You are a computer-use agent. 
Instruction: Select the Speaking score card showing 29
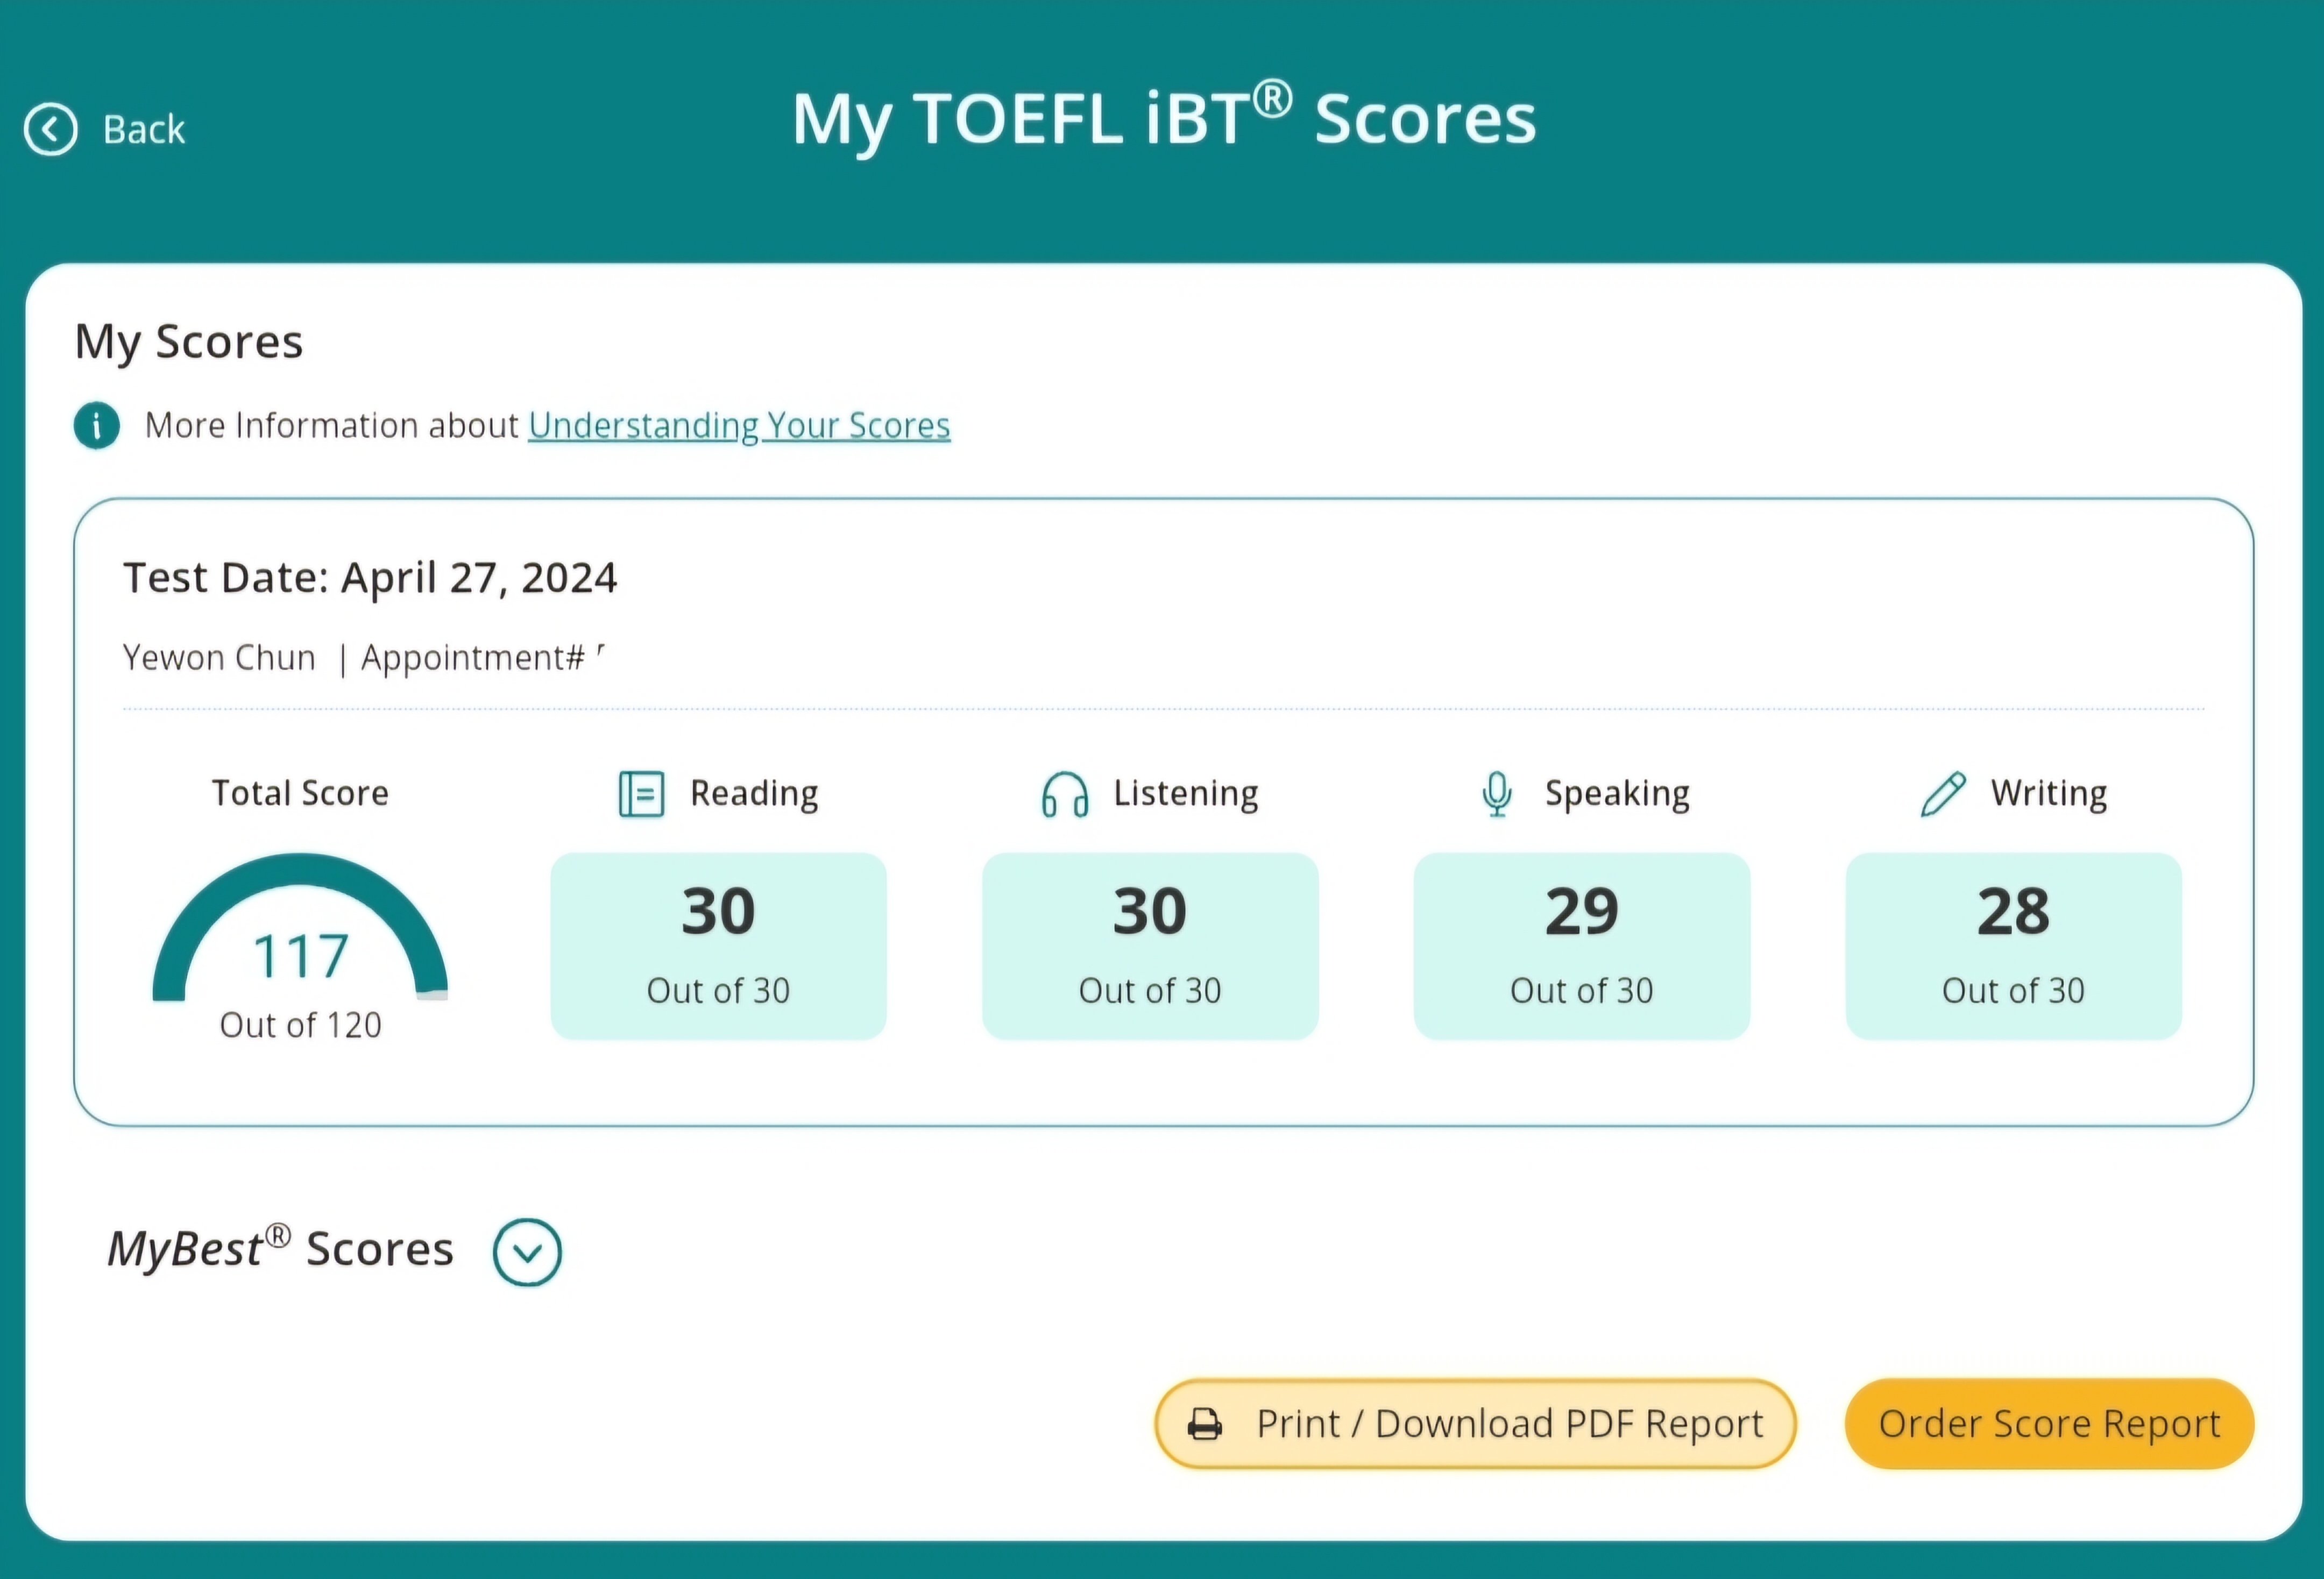click(1581, 946)
